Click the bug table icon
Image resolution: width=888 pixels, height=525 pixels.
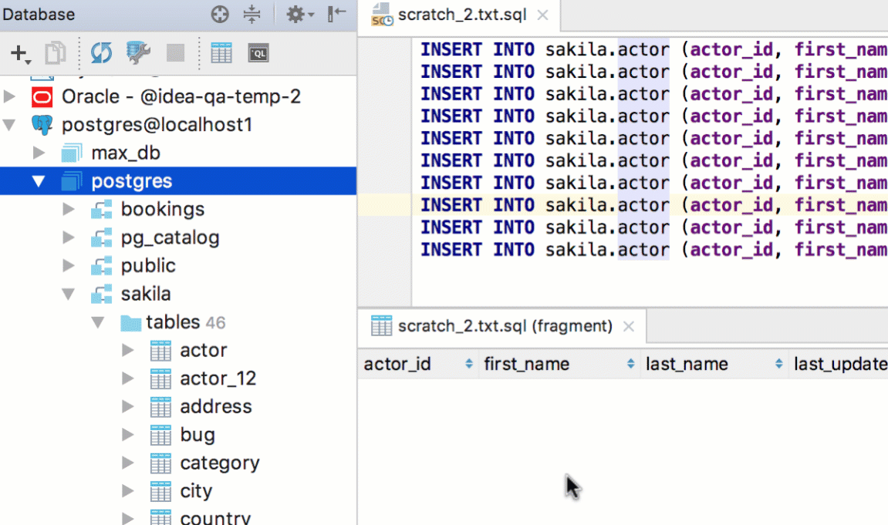[x=160, y=435]
